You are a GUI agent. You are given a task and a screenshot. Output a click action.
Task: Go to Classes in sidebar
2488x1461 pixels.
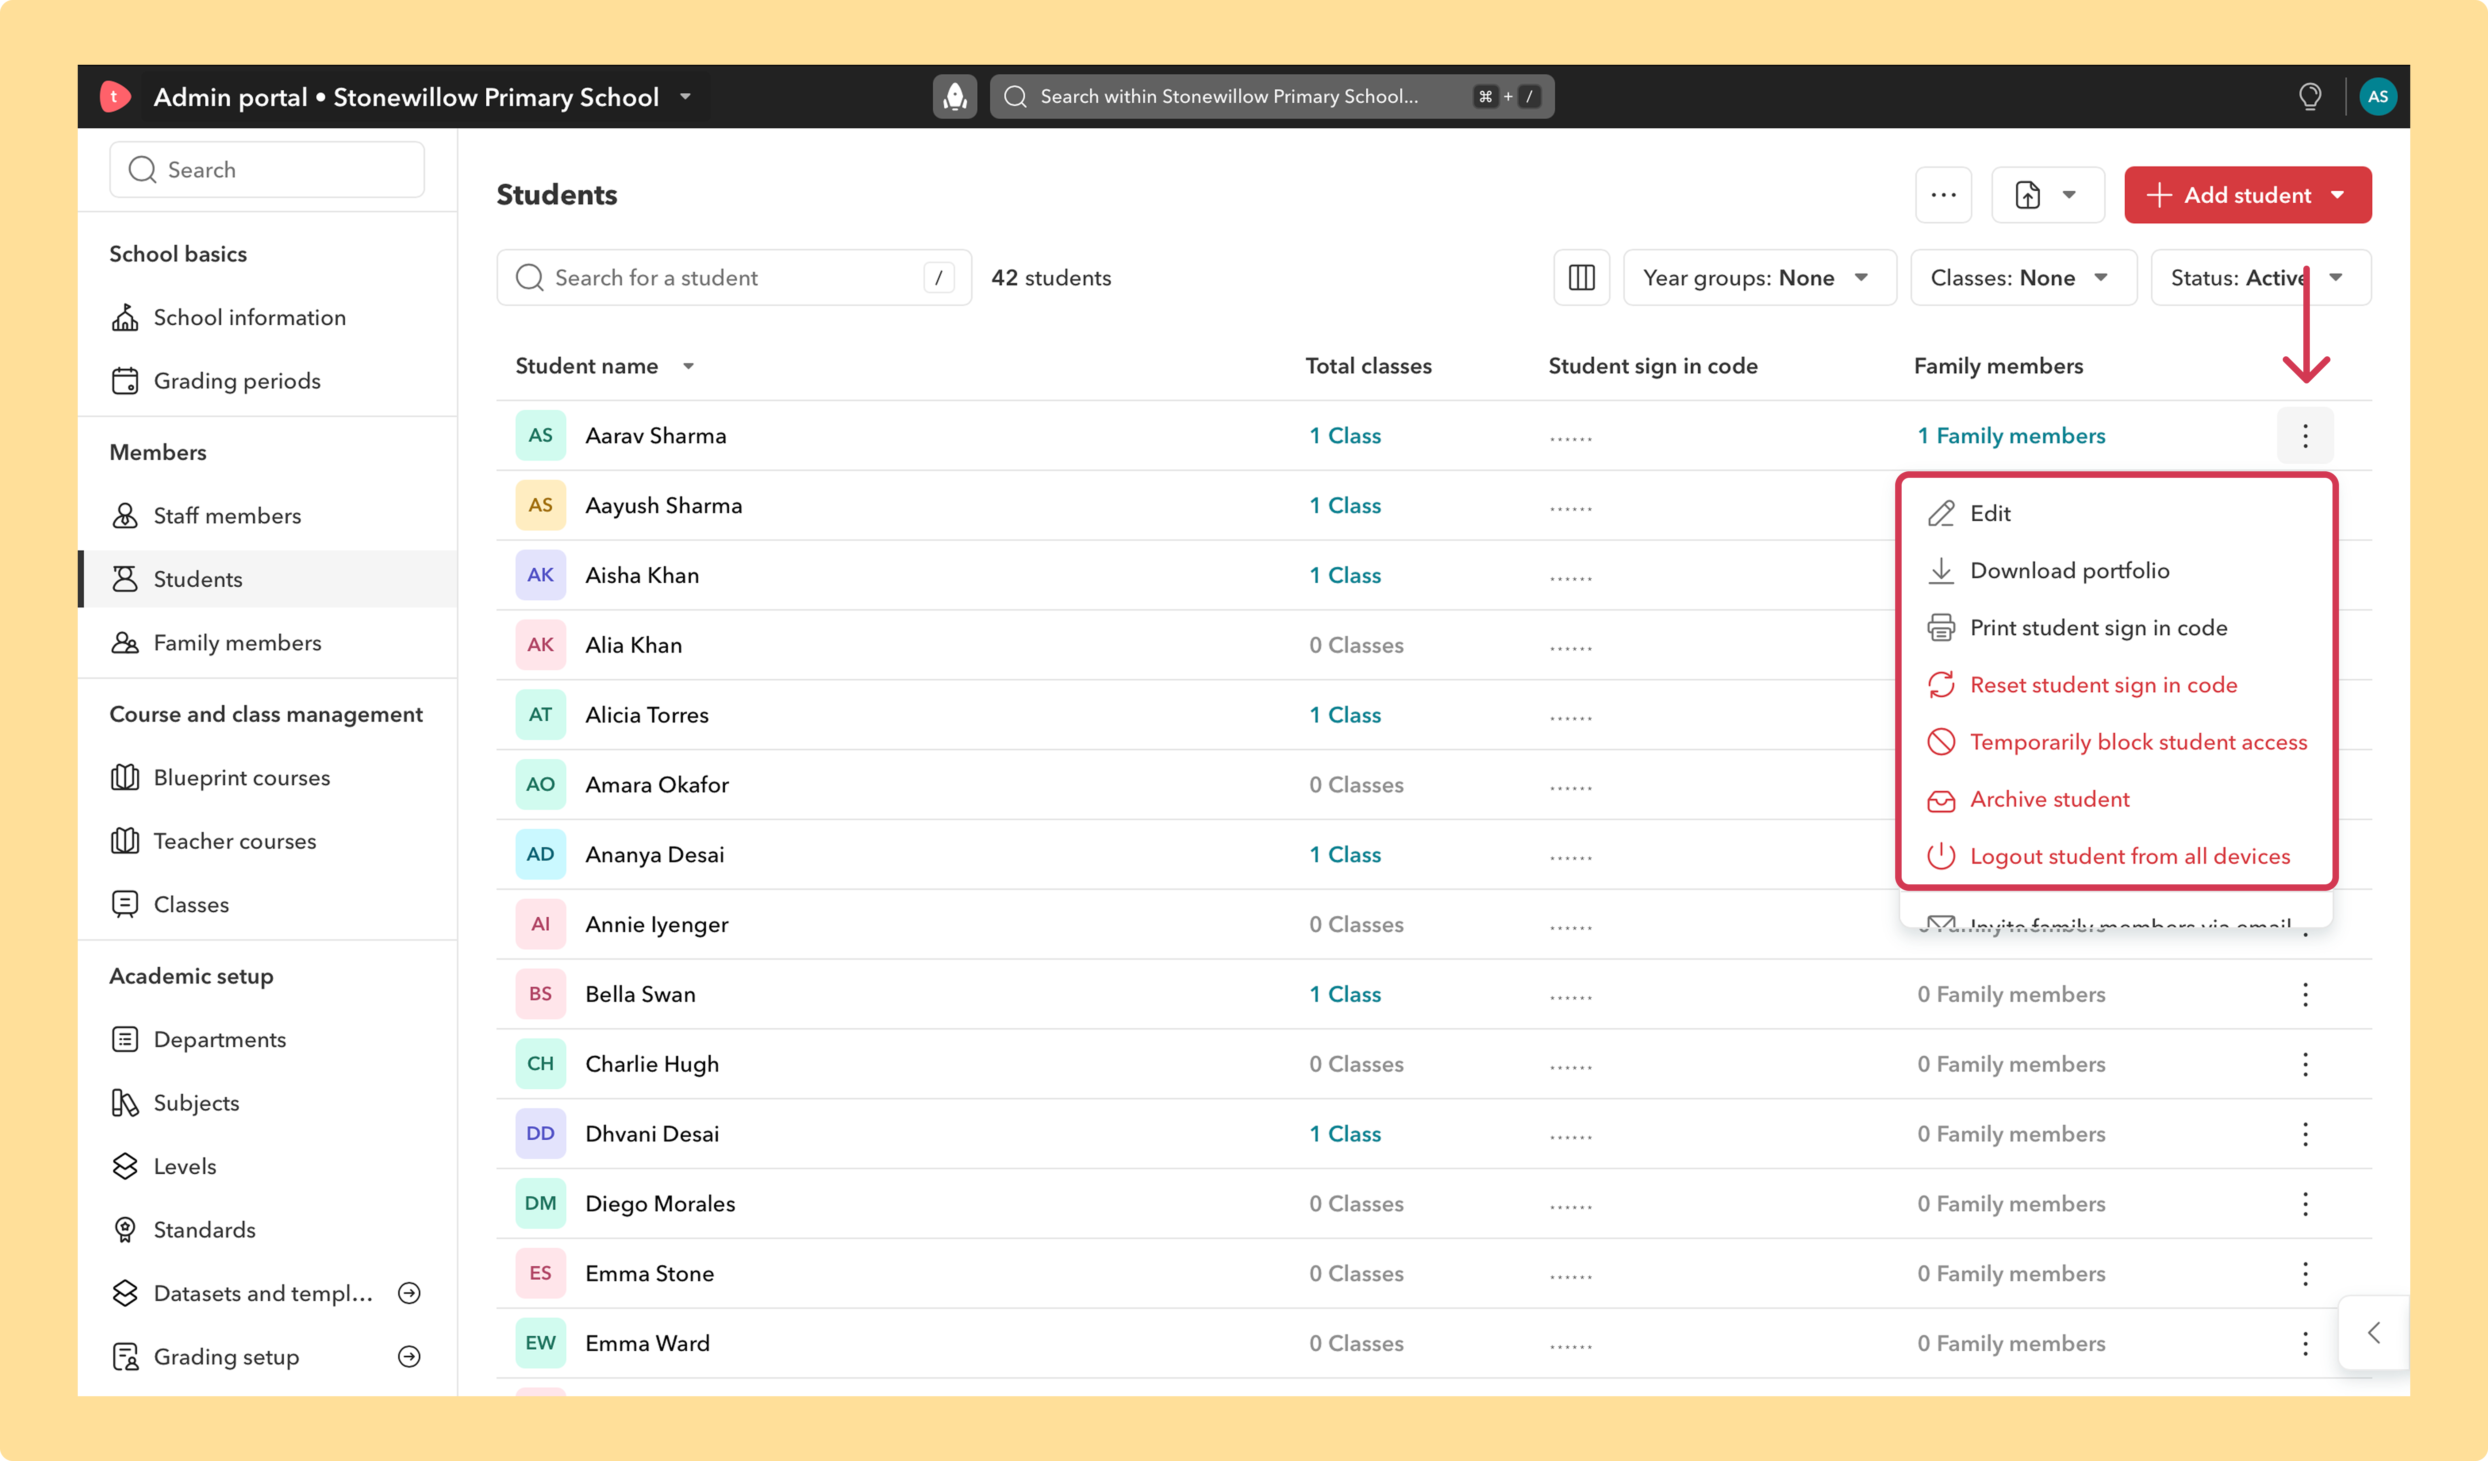point(268,904)
